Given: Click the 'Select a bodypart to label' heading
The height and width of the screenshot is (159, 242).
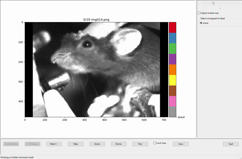Looking at the screenshot, I should pyautogui.click(x=213, y=18).
